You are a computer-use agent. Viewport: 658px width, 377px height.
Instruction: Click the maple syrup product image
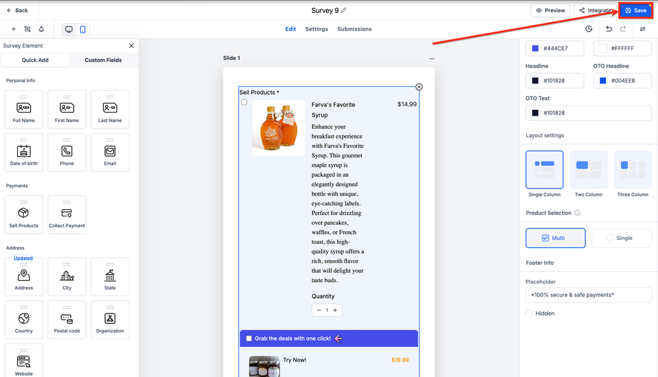pos(279,129)
